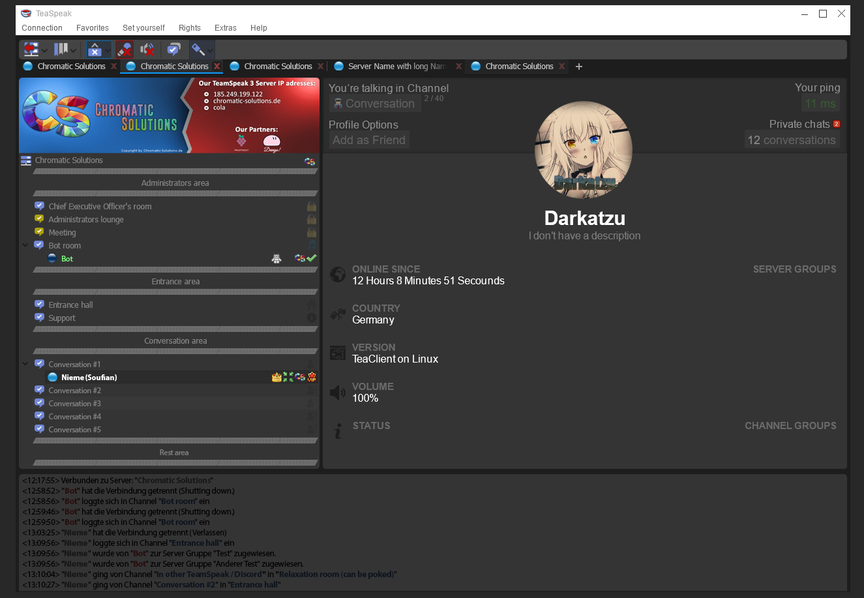This screenshot has height=598, width=864.
Task: Click the server icon left of Chromatic Solutions
Action: [26, 160]
